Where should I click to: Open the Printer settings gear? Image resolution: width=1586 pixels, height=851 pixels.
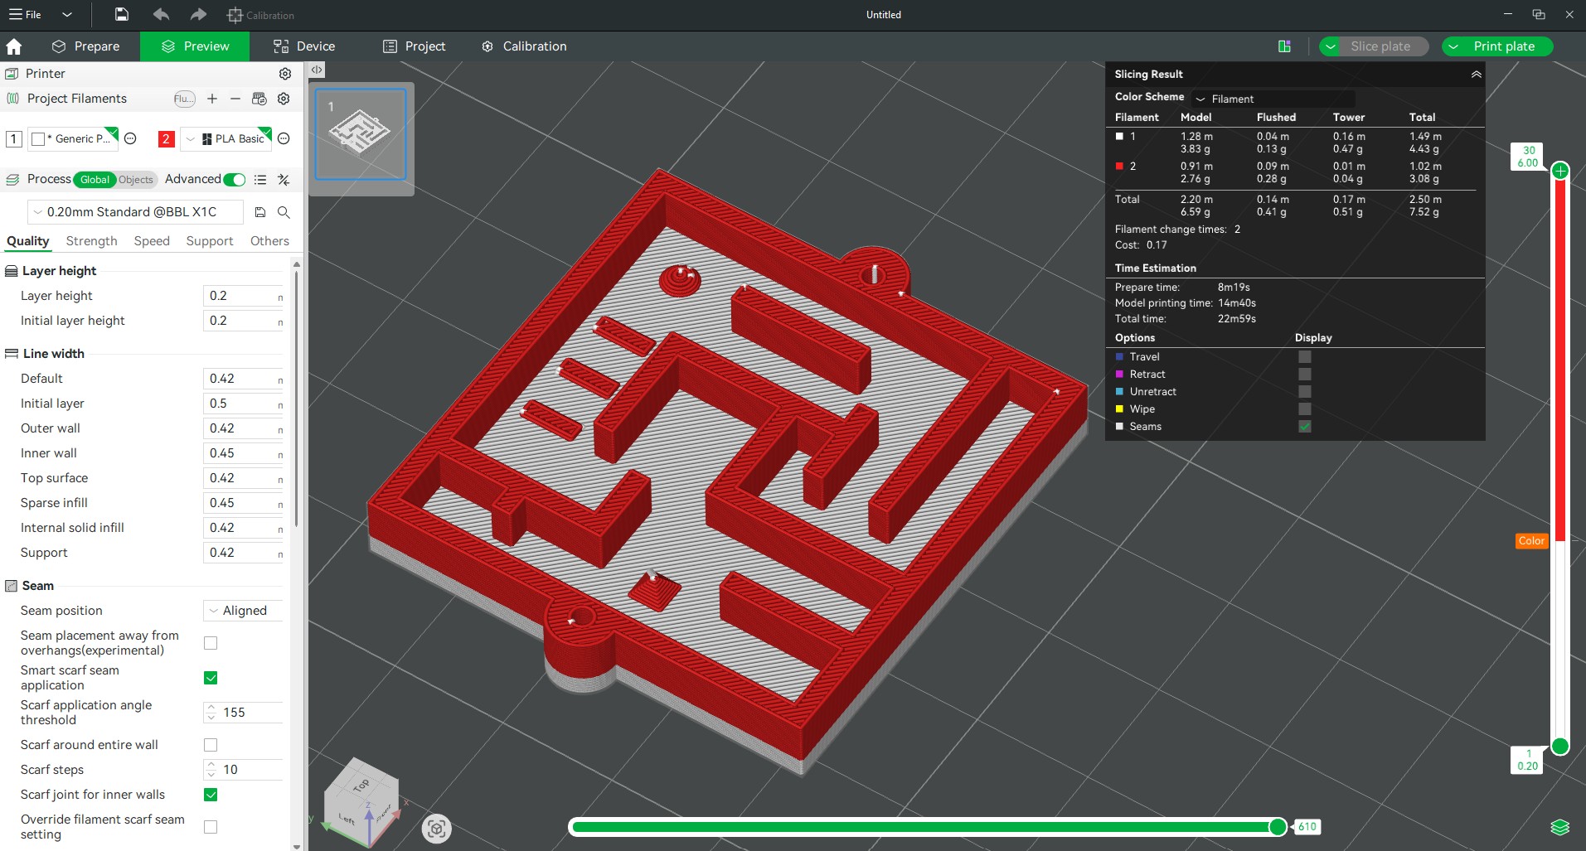click(284, 74)
